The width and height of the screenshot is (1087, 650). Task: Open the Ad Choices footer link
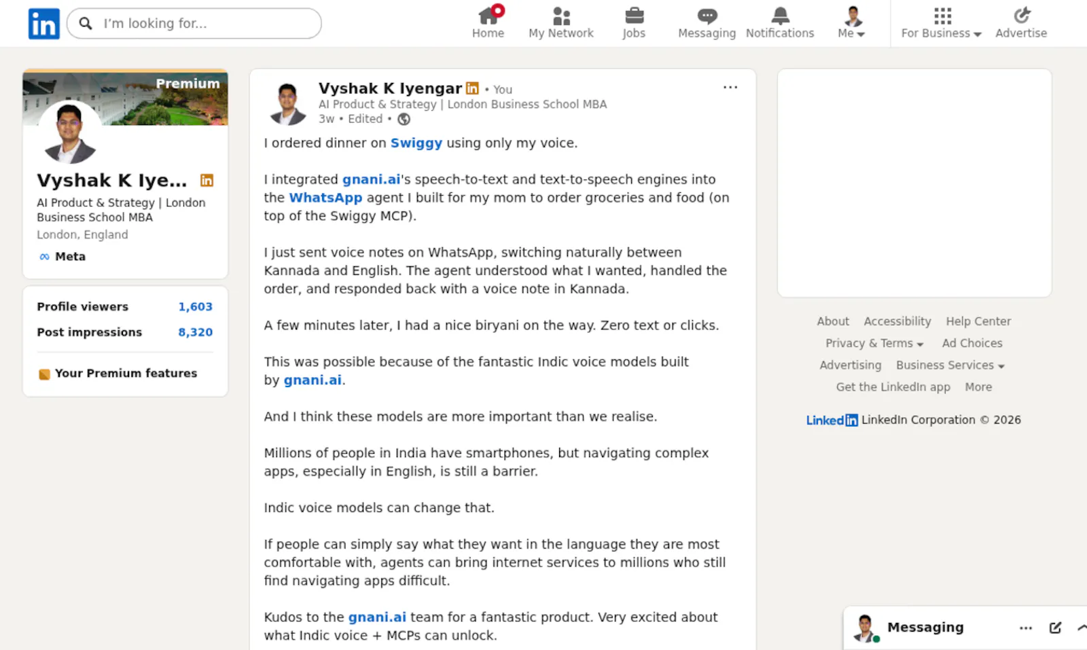(x=972, y=343)
